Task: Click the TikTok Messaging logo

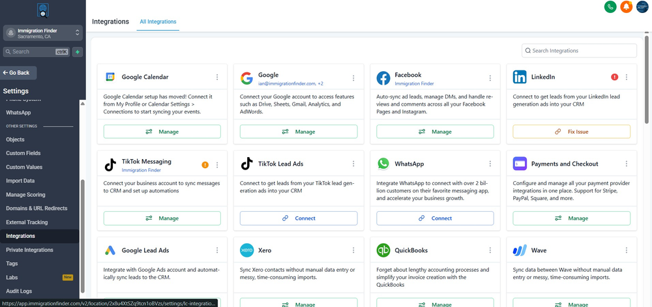Action: click(110, 164)
